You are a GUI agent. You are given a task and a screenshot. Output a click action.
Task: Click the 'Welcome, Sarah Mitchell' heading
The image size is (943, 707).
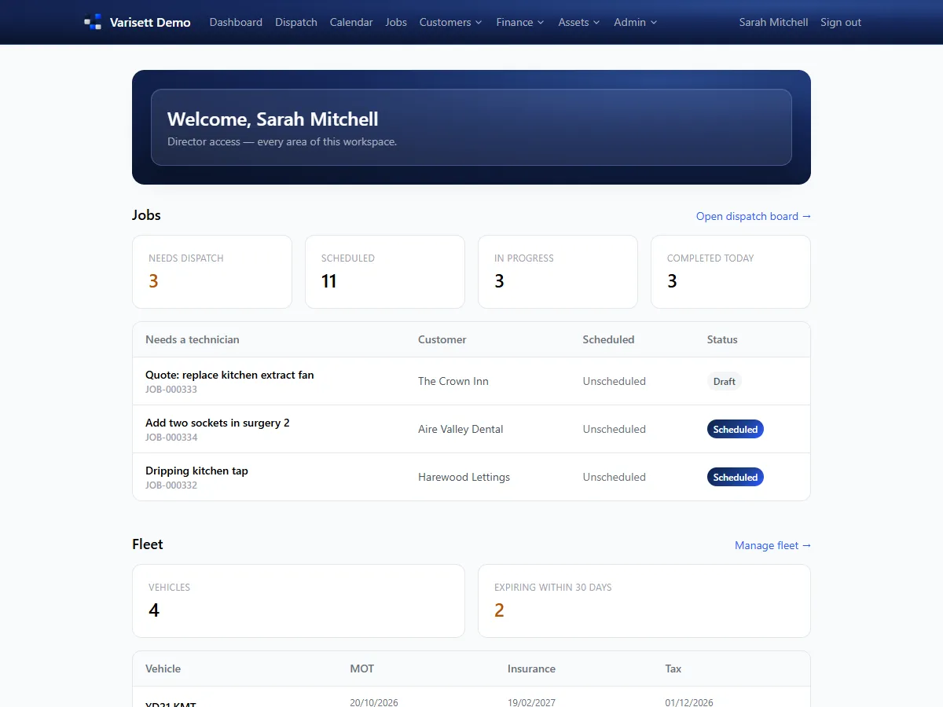[x=273, y=119]
